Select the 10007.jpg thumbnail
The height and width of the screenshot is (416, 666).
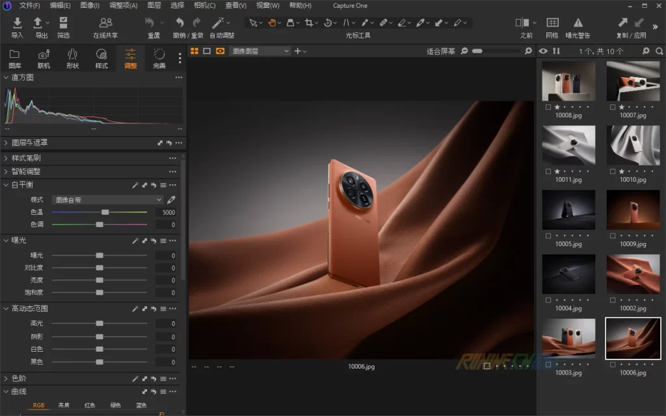[632, 81]
